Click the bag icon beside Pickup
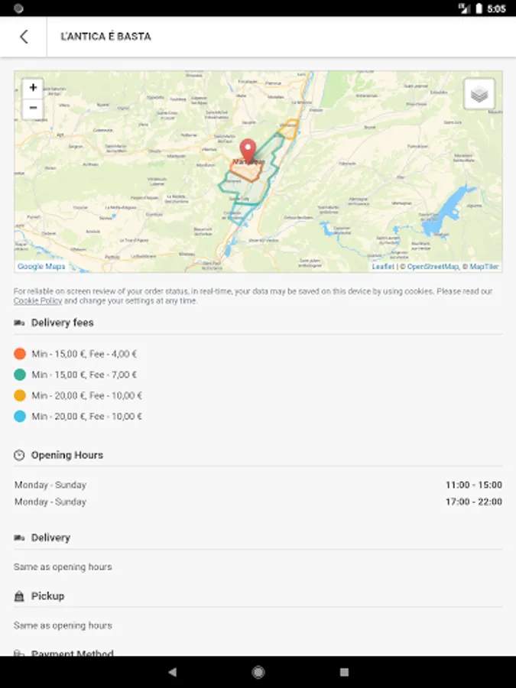Screen dimensions: 516x688 [19, 596]
